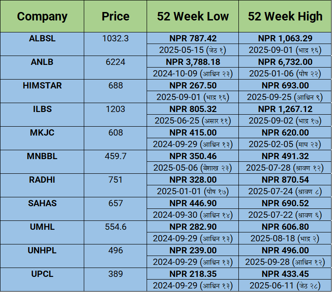Click HIMSTAR company name
Screen dimensions: 332x292
[x=42, y=86]
